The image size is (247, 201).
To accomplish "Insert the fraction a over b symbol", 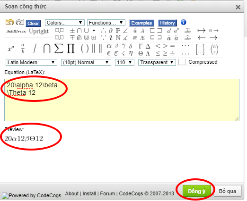I will [x=23, y=49].
